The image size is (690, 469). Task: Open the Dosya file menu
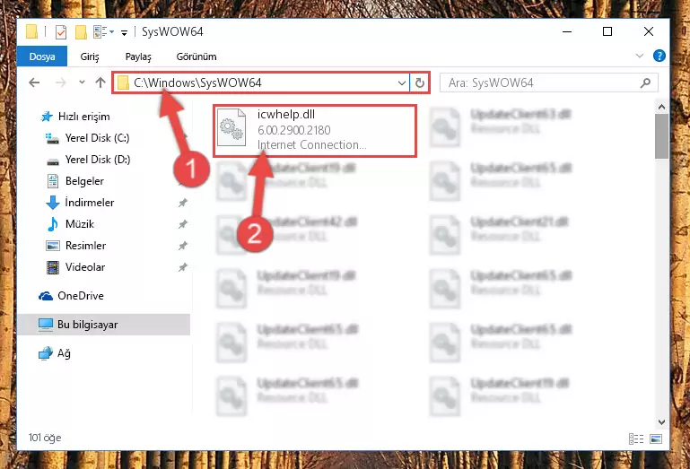[x=42, y=56]
